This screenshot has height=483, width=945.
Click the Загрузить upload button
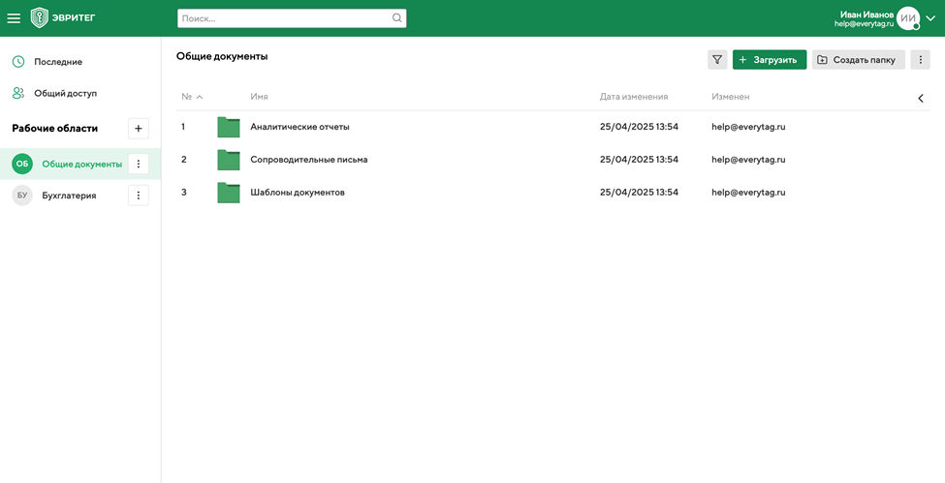pos(770,60)
